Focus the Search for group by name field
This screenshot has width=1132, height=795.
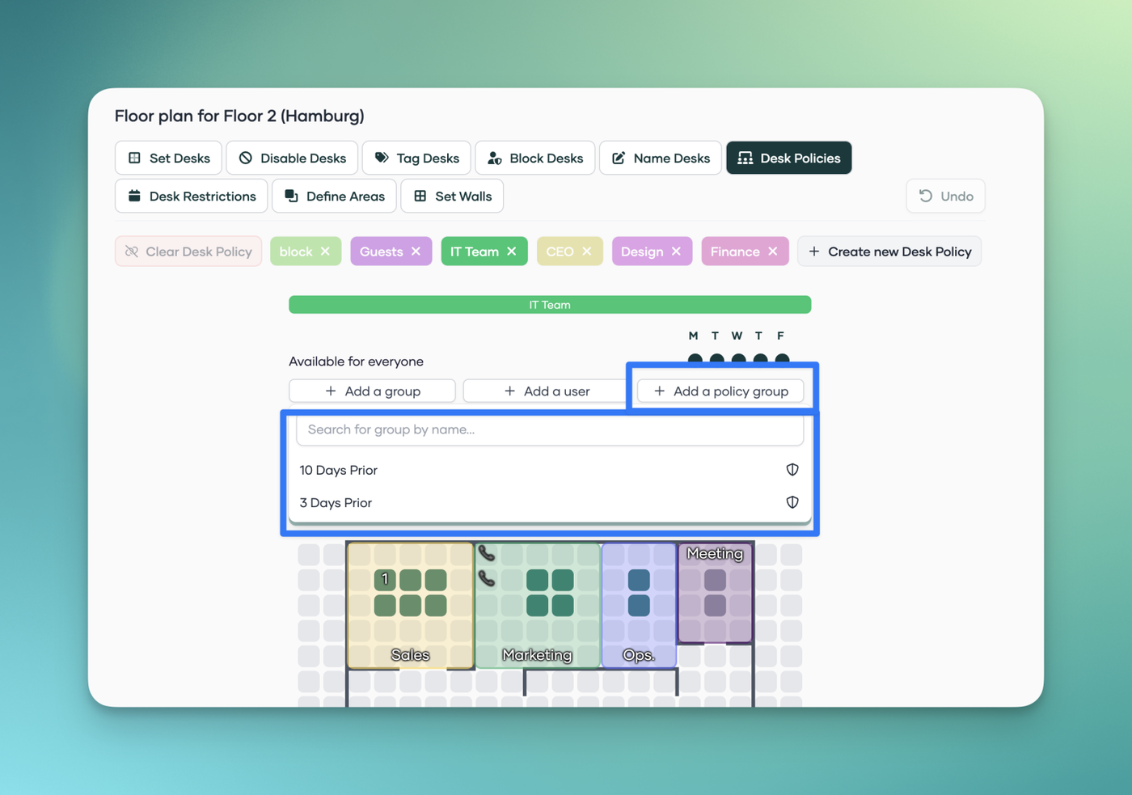pyautogui.click(x=550, y=429)
